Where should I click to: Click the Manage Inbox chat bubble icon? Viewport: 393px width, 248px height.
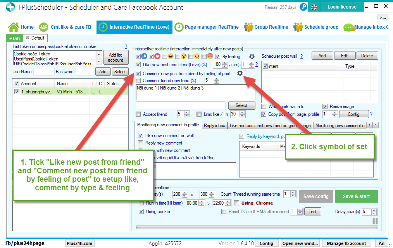tap(349, 27)
